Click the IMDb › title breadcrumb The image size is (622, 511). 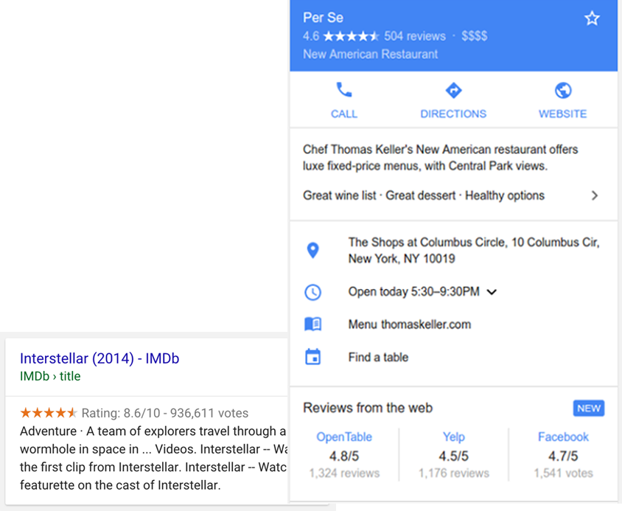(x=50, y=376)
